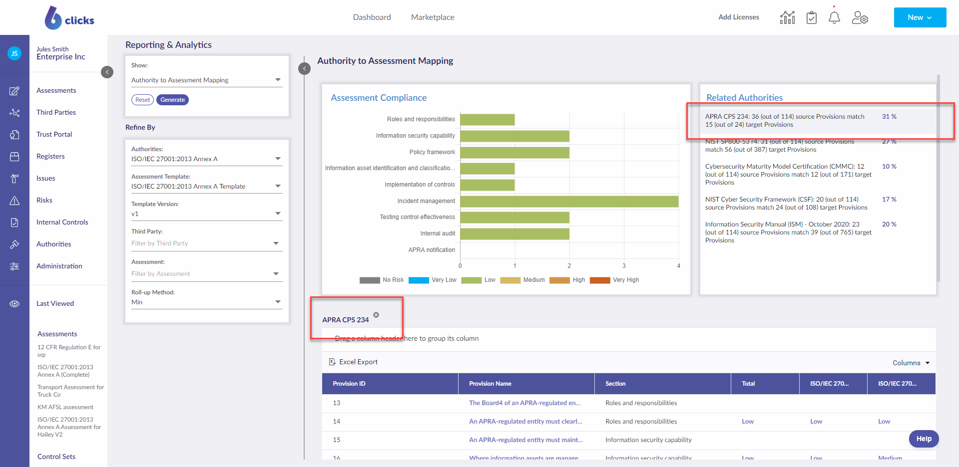Open the analytics chart icon in header
The width and height of the screenshot is (959, 467).
[787, 18]
